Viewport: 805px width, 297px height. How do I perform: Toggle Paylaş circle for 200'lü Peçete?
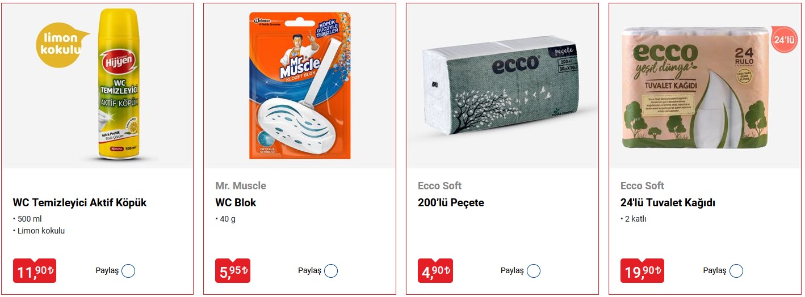[534, 271]
